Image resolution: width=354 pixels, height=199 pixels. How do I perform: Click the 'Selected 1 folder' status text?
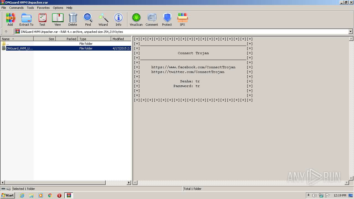tap(24, 189)
